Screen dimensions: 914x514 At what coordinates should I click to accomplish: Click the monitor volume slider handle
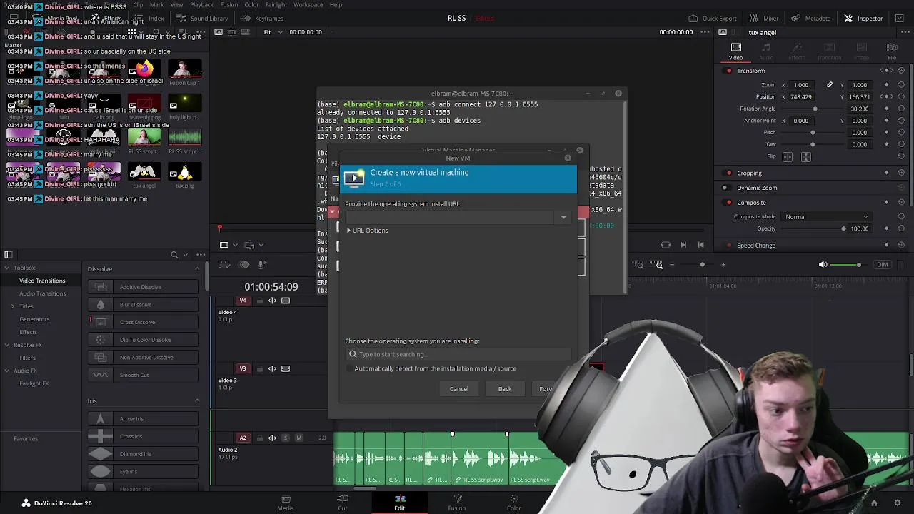coord(859,265)
